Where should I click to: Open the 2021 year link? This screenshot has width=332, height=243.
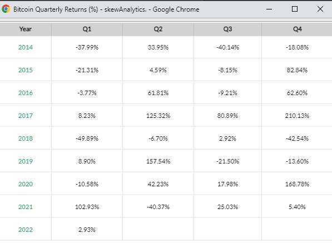point(26,207)
